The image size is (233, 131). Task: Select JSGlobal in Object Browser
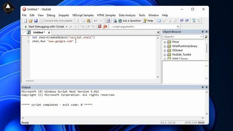tap(177, 50)
